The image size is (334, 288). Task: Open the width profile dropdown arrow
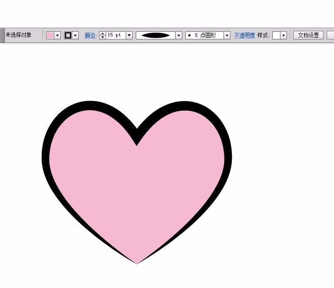pos(179,35)
